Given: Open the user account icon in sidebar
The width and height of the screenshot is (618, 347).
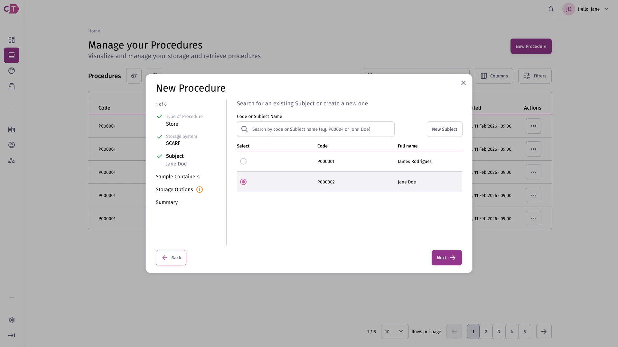Looking at the screenshot, I should pos(12,145).
